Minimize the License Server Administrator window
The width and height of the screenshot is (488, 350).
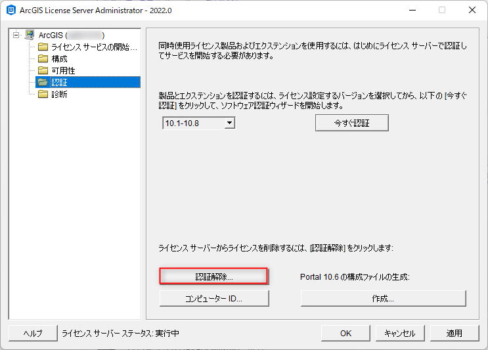pyautogui.click(x=412, y=10)
